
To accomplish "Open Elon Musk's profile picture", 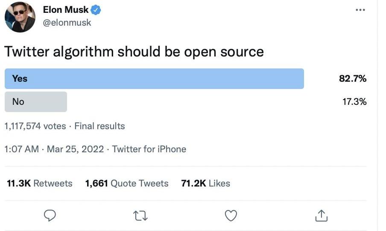I will [x=20, y=17].
